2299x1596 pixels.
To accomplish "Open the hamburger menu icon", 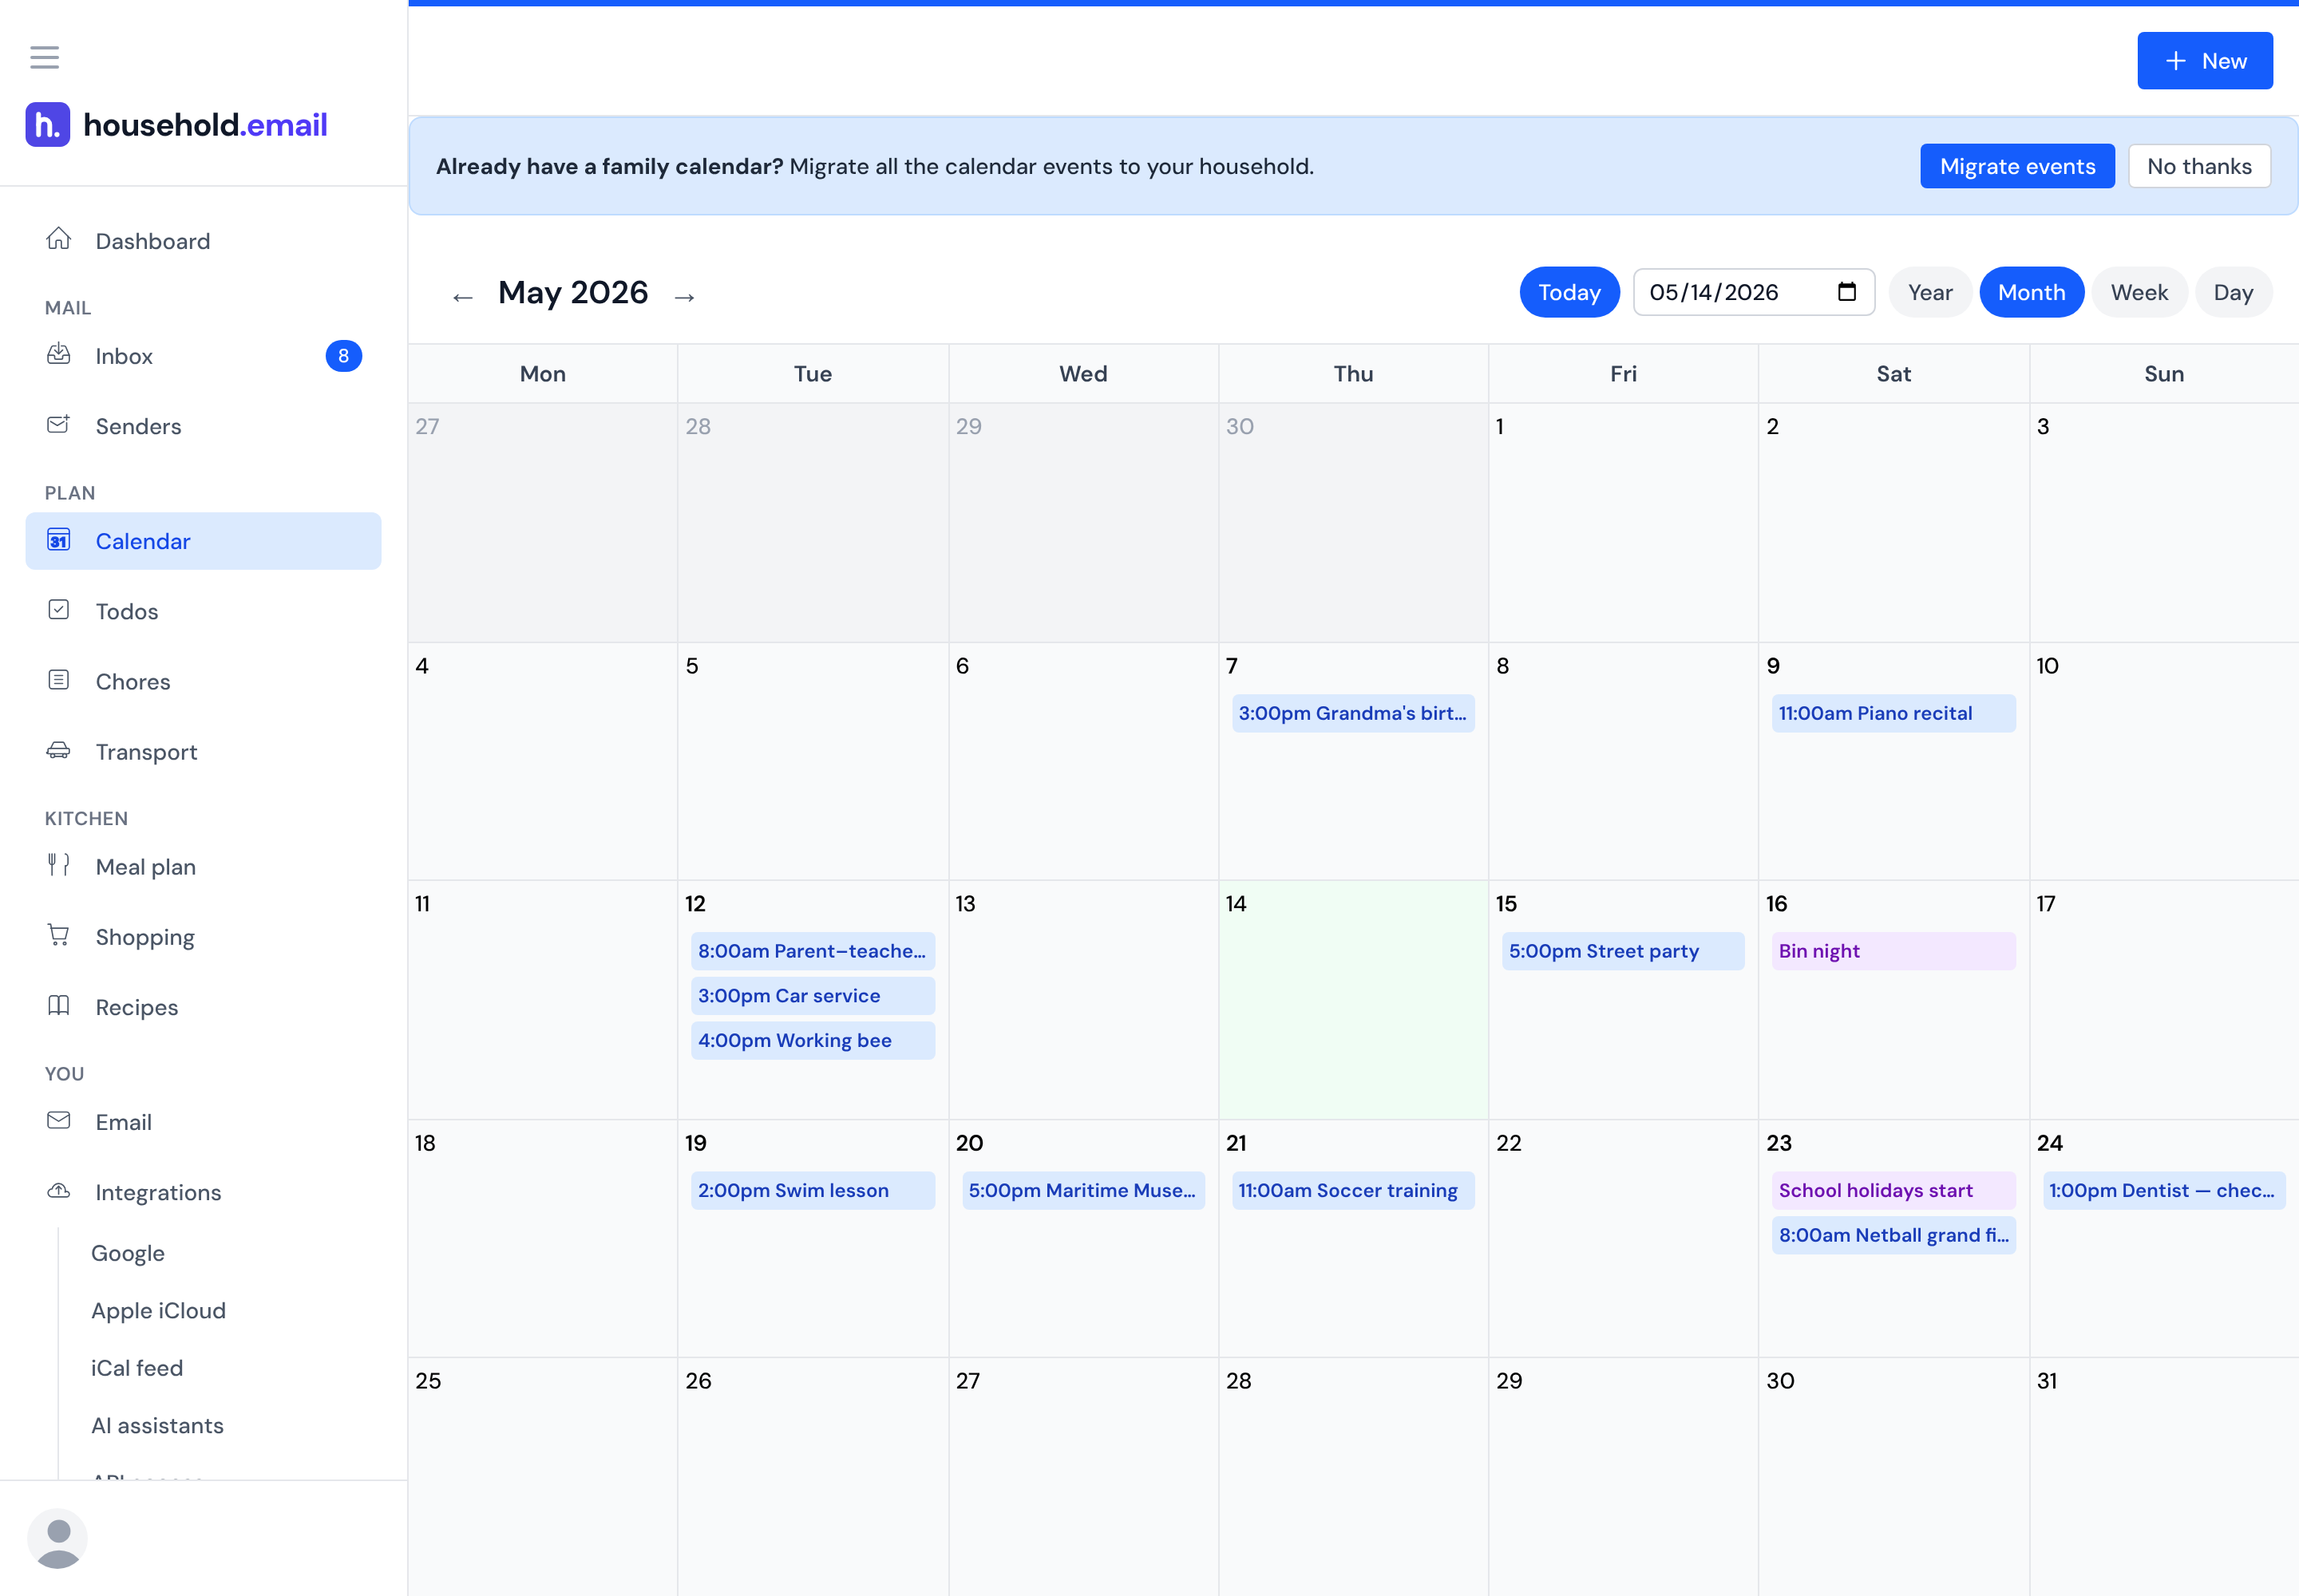I will 44,57.
